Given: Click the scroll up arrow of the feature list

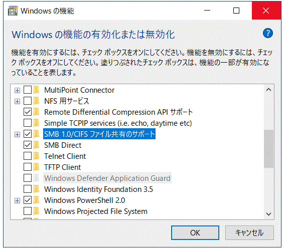Looking at the screenshot, I should click(268, 90).
